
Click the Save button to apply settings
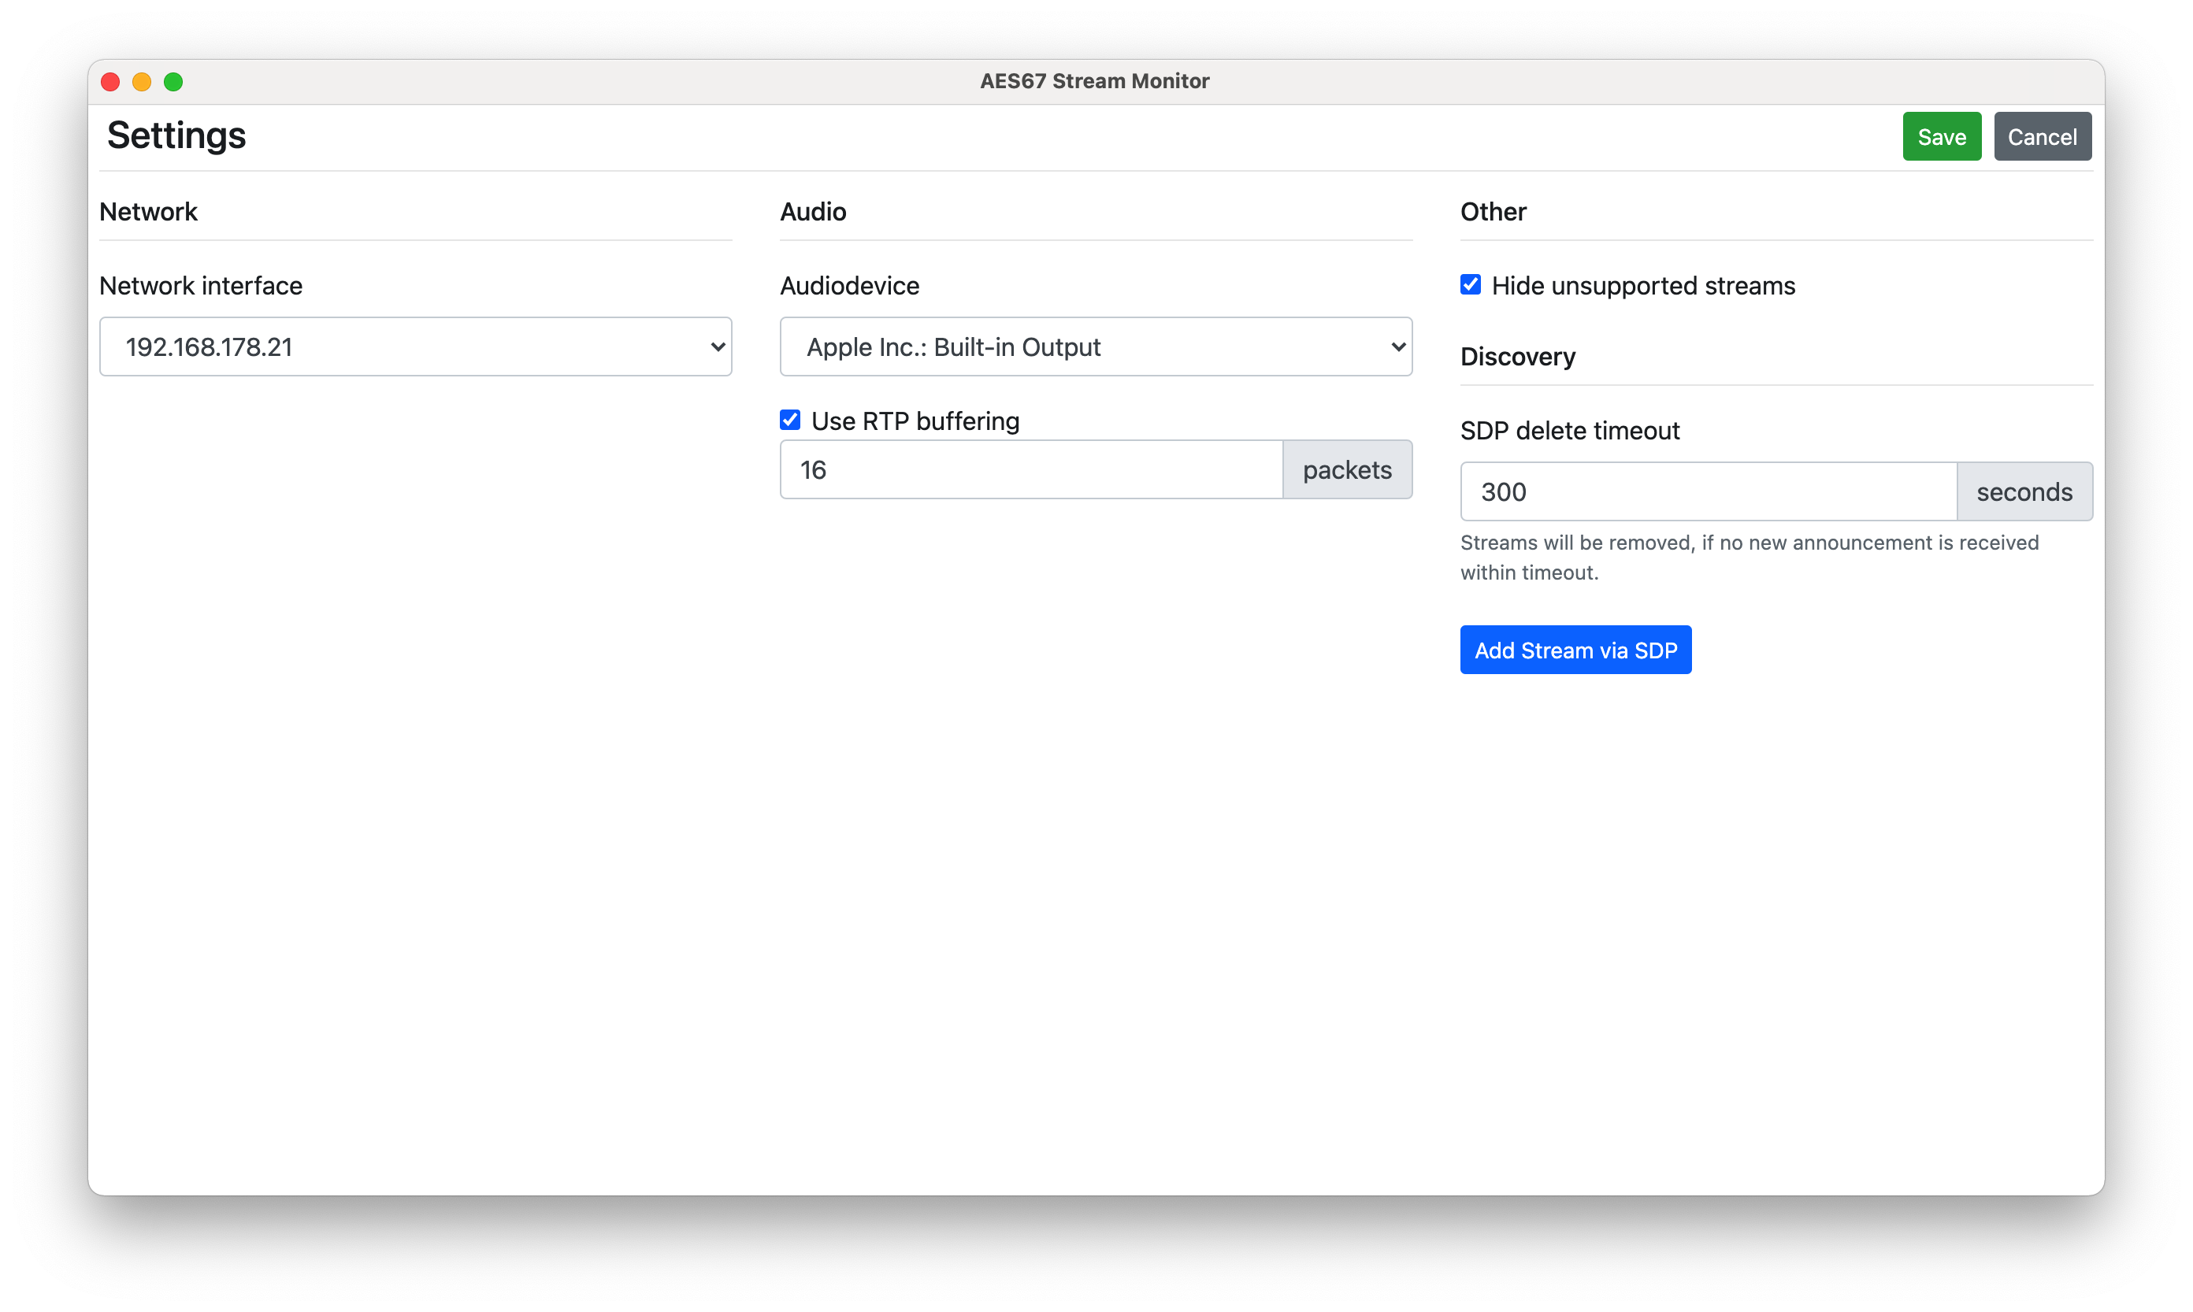(1943, 138)
